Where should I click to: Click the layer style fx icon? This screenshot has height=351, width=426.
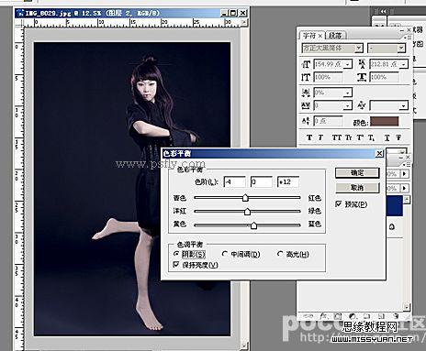point(323,316)
